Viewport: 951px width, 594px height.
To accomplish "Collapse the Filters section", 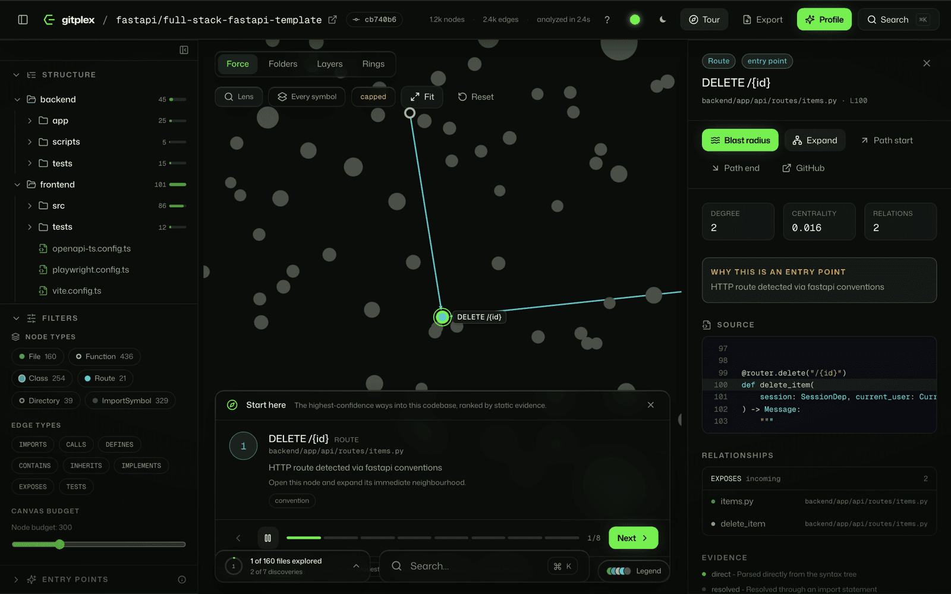I will tap(17, 318).
